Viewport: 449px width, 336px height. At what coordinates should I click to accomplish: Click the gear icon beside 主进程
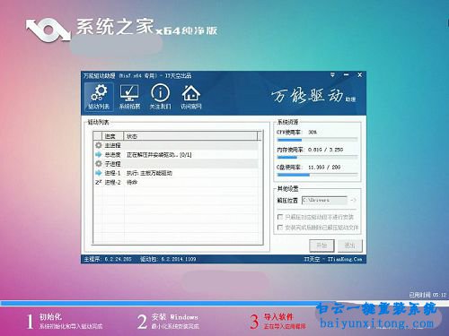(99, 145)
